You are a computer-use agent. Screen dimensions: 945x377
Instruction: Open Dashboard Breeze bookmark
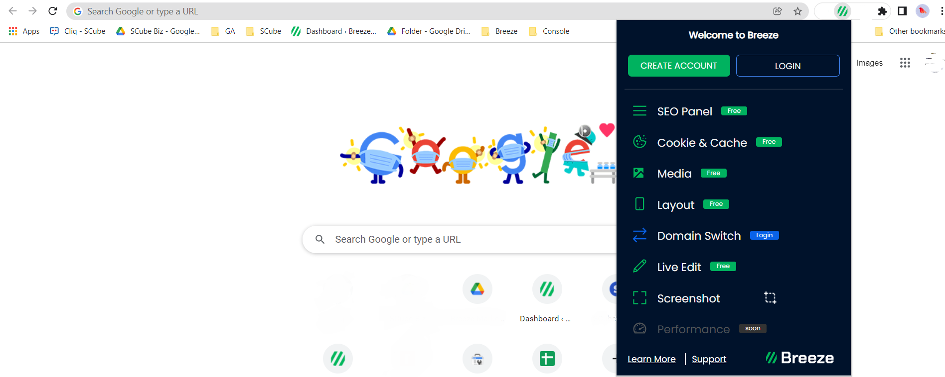334,31
